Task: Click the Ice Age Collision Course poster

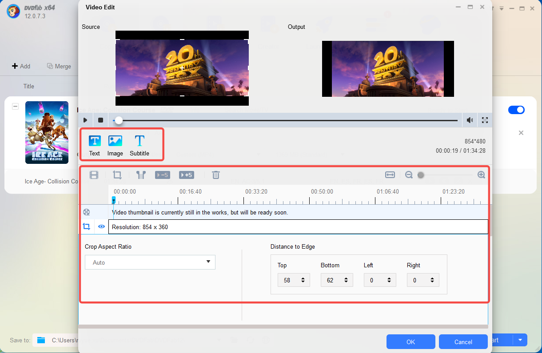Action: pyautogui.click(x=47, y=132)
